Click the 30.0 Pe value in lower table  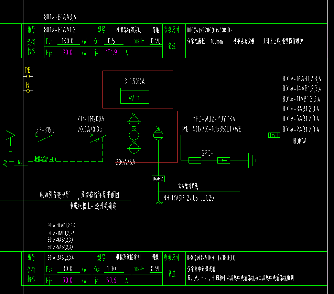(x=67, y=269)
